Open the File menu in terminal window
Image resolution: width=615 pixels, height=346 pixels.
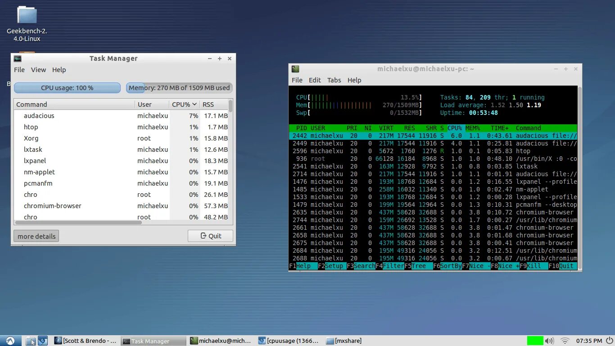pos(297,80)
